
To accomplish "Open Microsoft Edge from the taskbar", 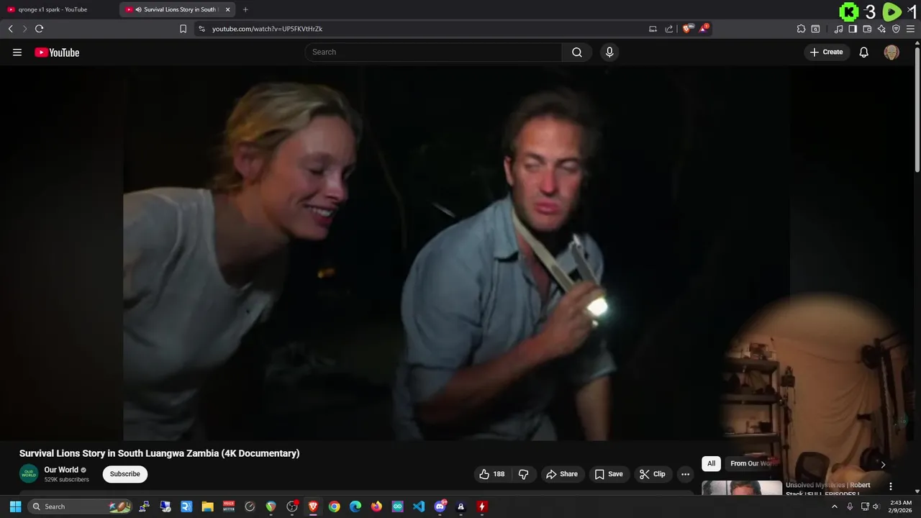I will pyautogui.click(x=355, y=506).
